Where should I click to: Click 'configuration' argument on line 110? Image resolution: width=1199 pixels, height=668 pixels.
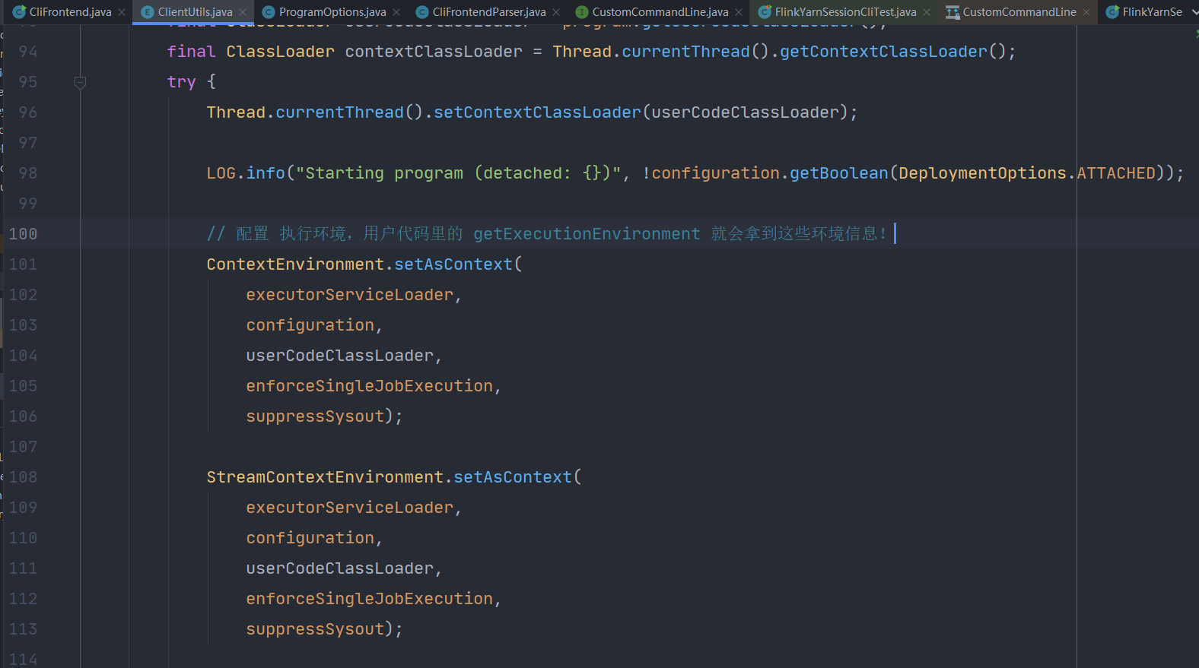point(310,538)
